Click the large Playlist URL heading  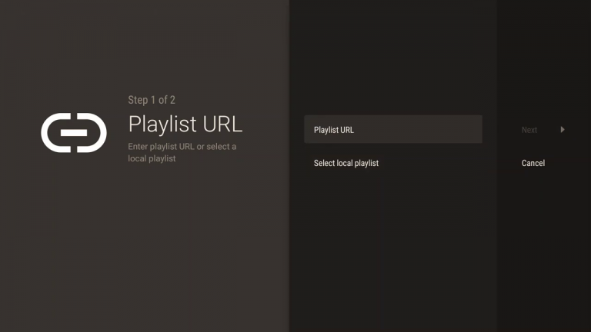(x=185, y=124)
